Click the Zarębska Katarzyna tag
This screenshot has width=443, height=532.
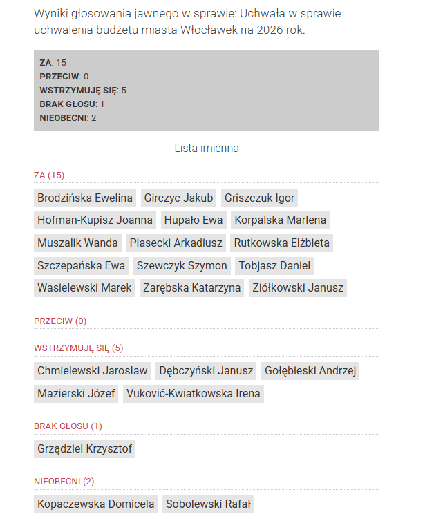click(x=192, y=288)
